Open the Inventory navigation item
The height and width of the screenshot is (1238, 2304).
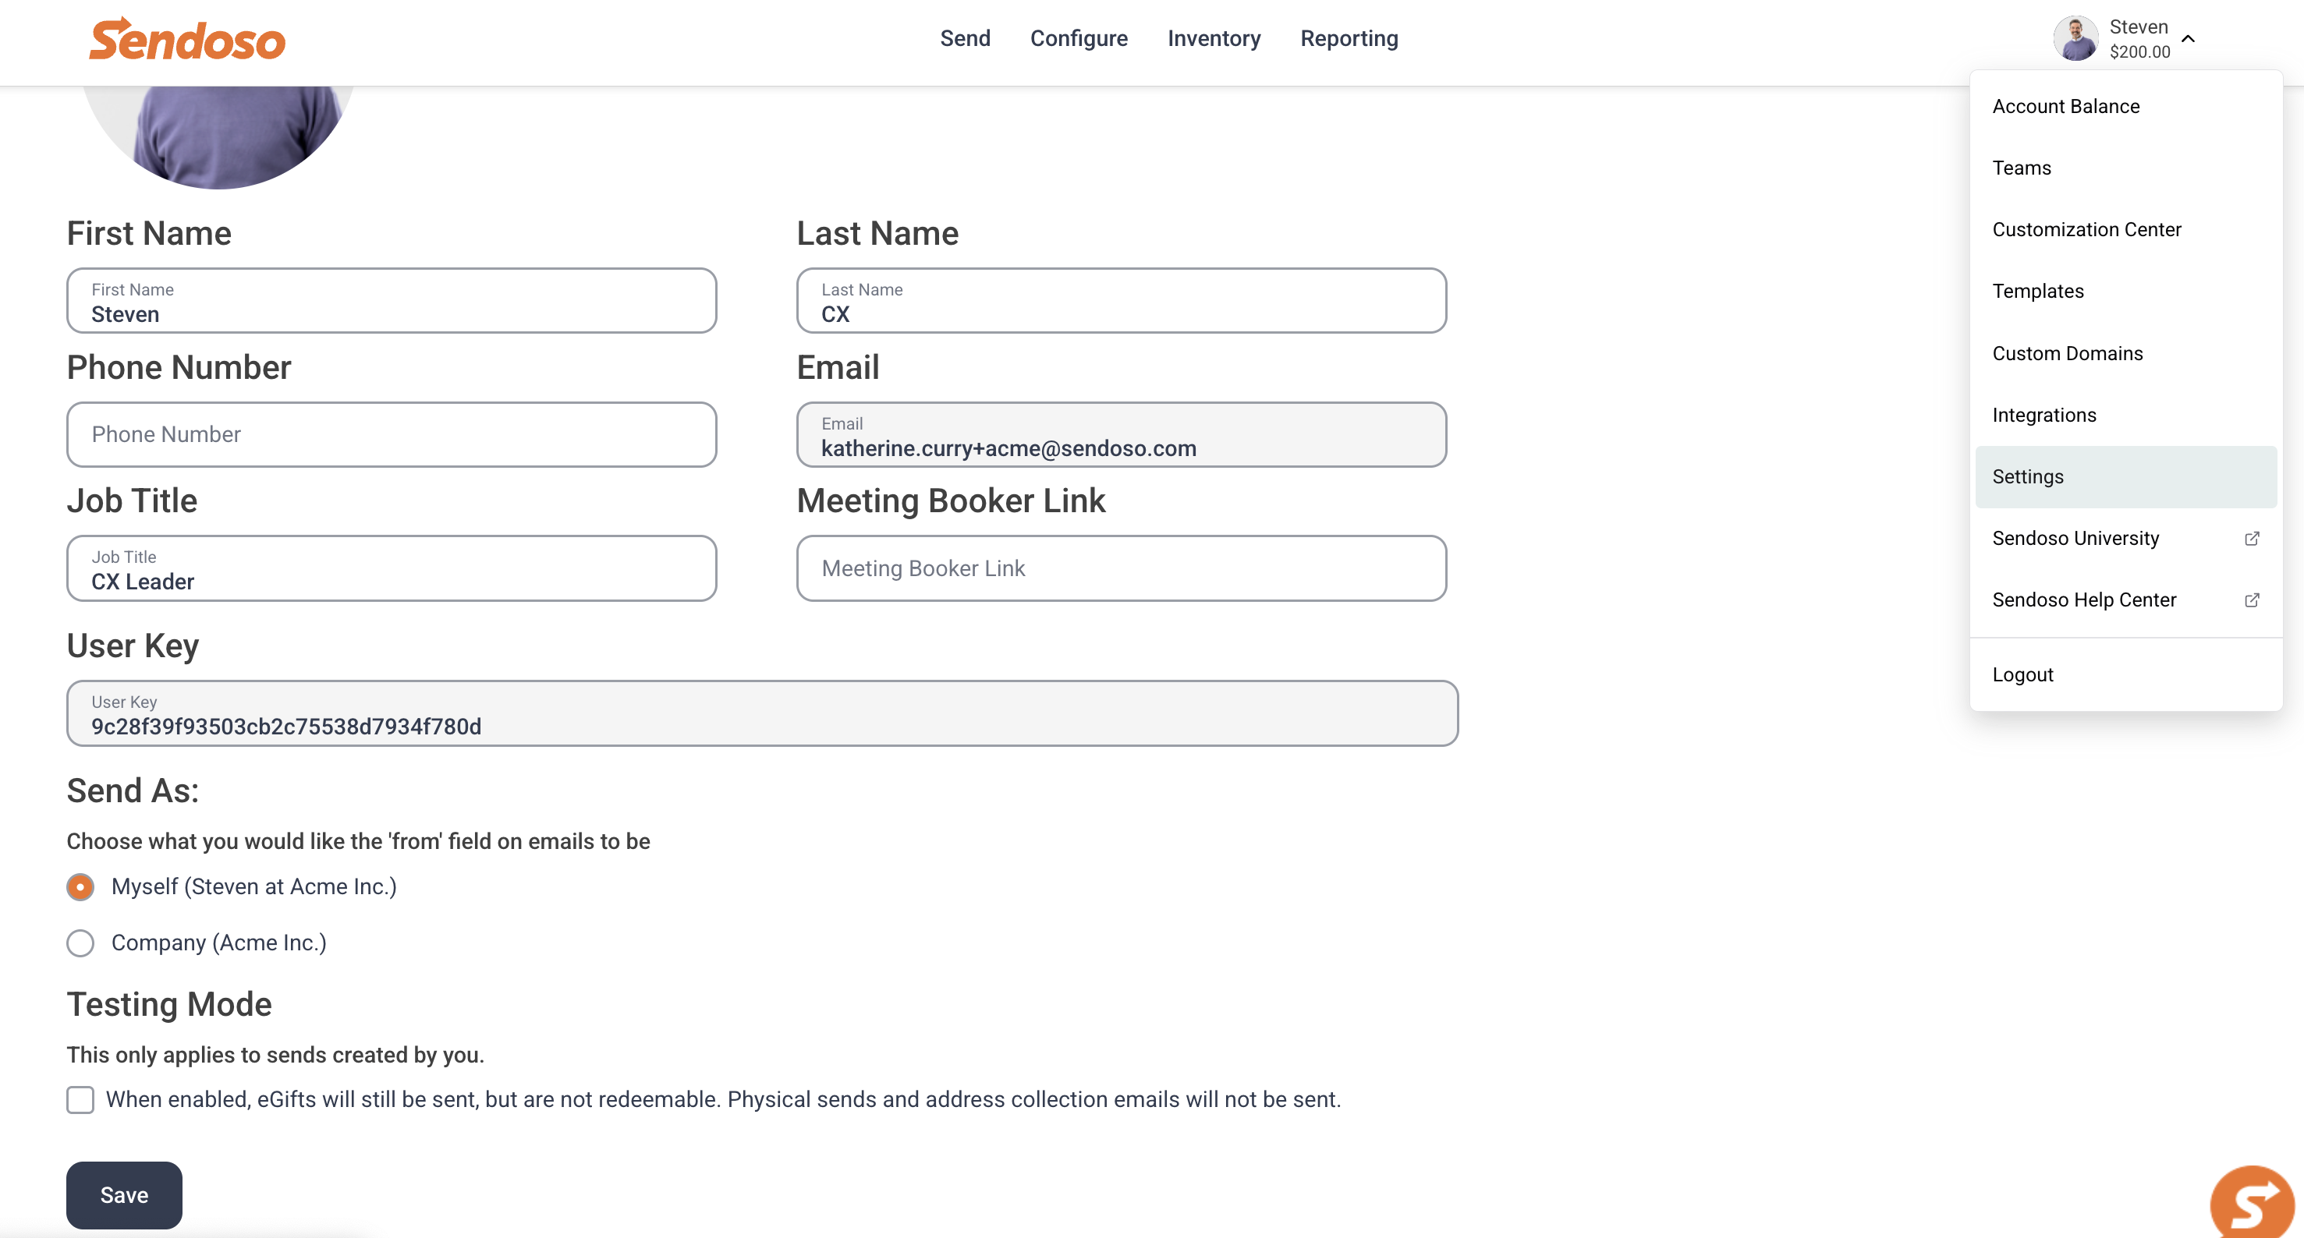(1214, 38)
